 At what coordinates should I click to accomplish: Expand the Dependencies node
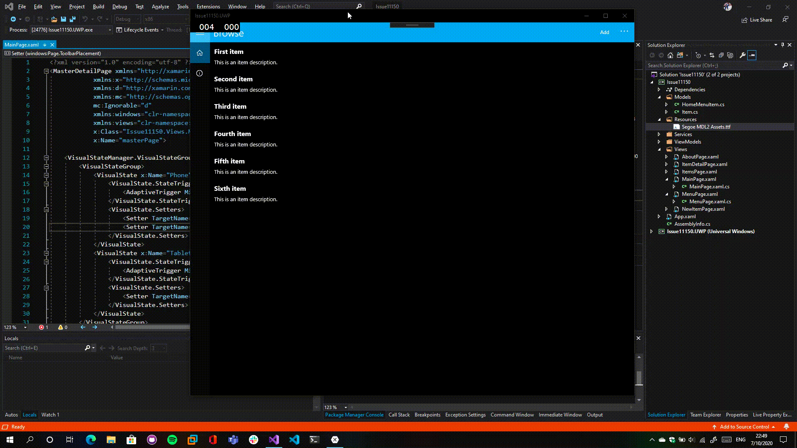tap(659, 90)
